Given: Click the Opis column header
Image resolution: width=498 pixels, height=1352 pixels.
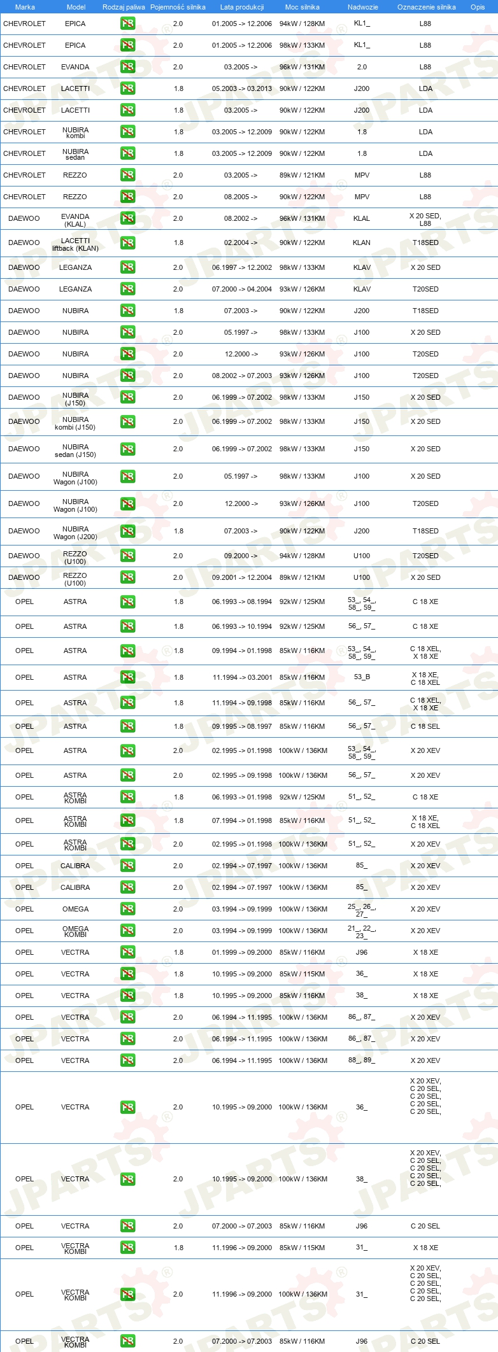Looking at the screenshot, I should point(478,7).
